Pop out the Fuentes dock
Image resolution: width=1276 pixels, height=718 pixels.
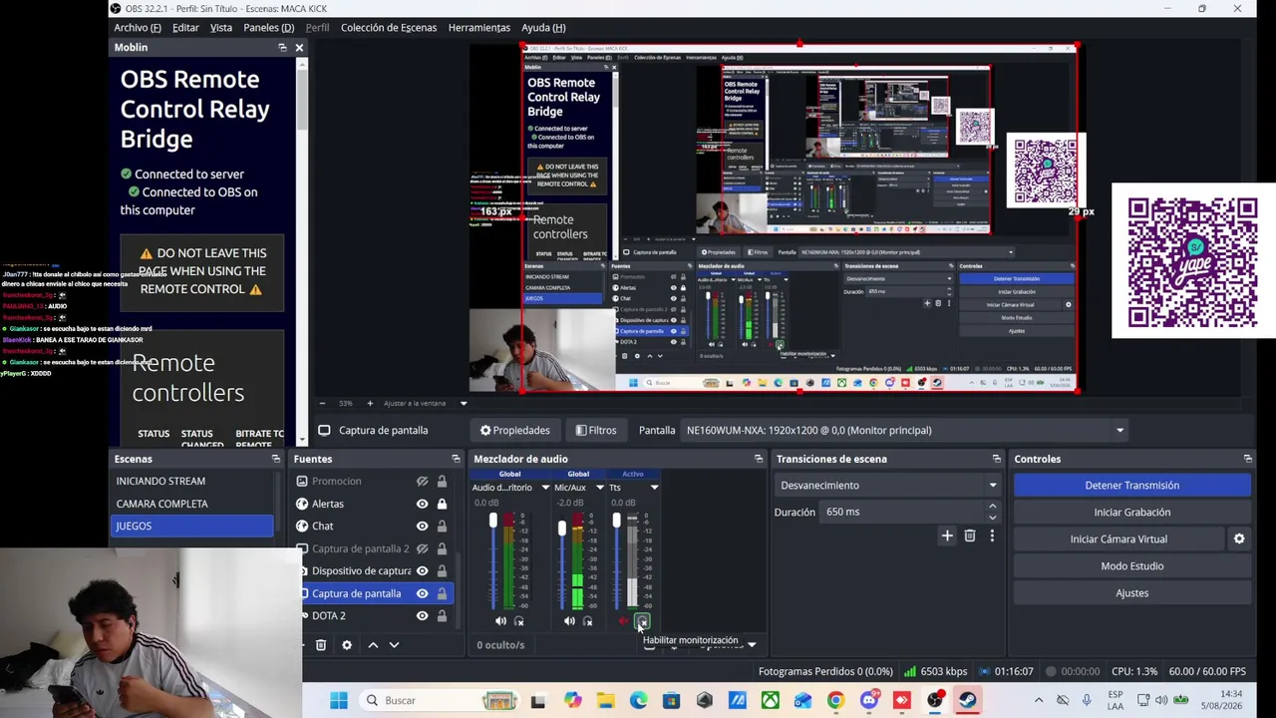point(457,459)
